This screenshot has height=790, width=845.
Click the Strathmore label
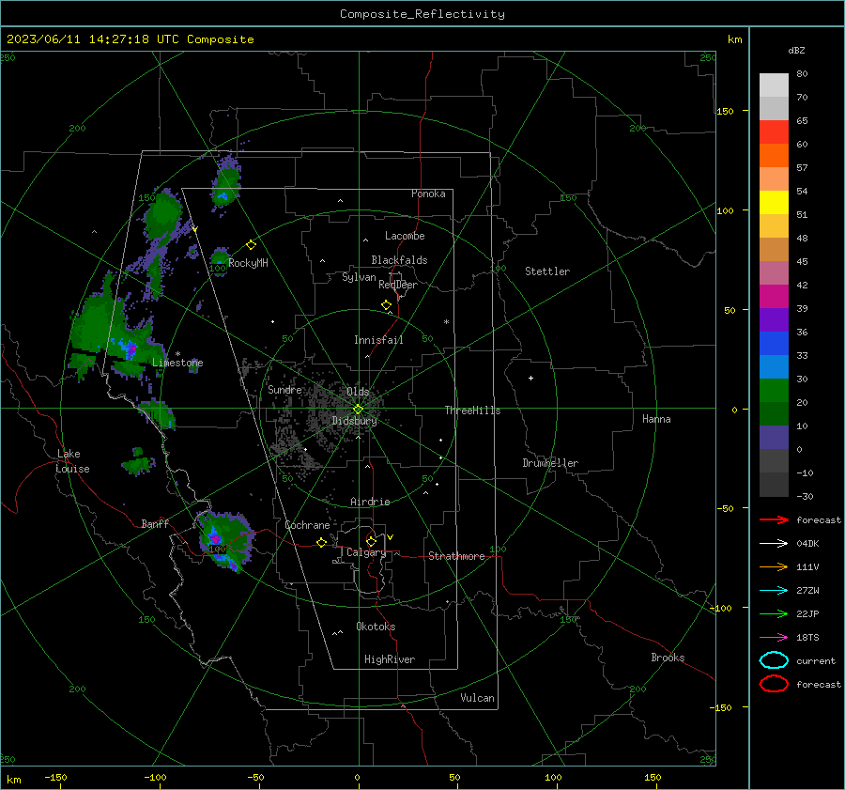pos(456,556)
